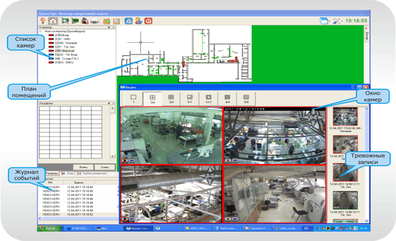
Task: Switch to single camera layout 1
Action: pyautogui.click(x=133, y=99)
